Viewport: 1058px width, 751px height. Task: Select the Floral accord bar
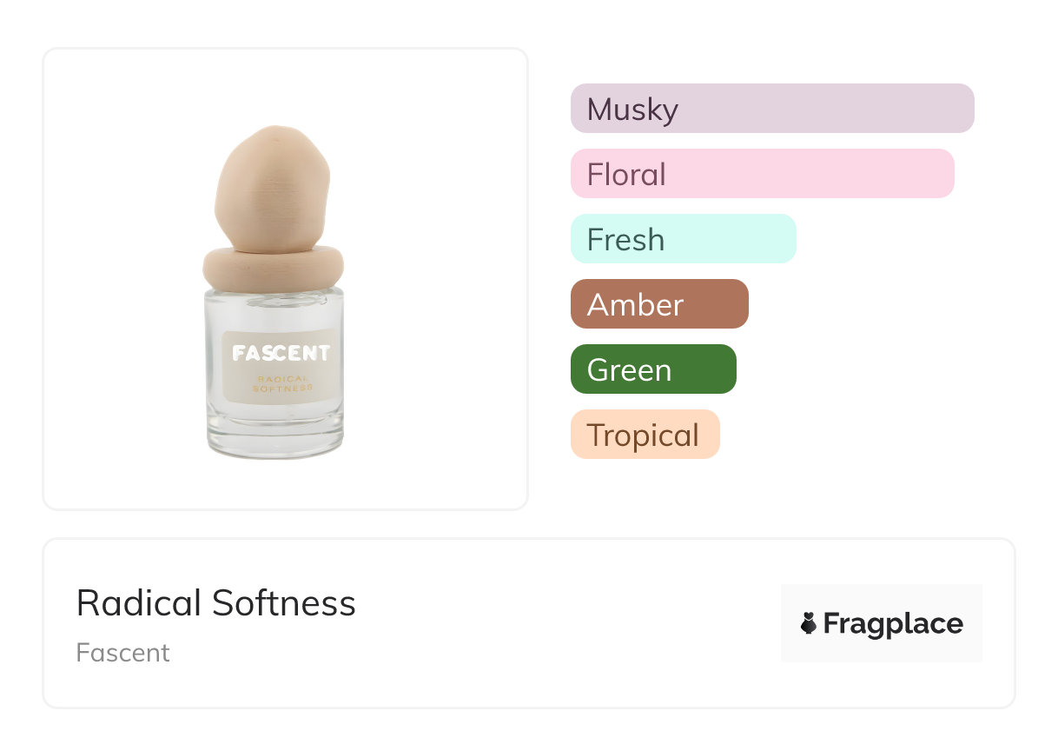click(762, 174)
